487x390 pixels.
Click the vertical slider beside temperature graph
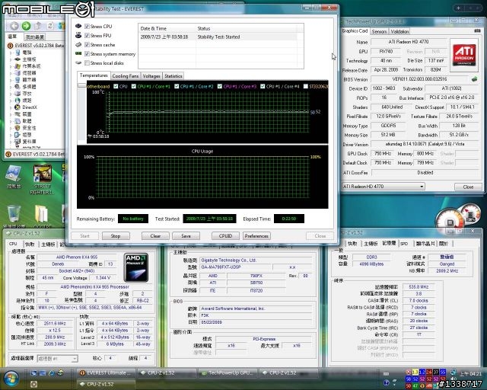point(82,112)
